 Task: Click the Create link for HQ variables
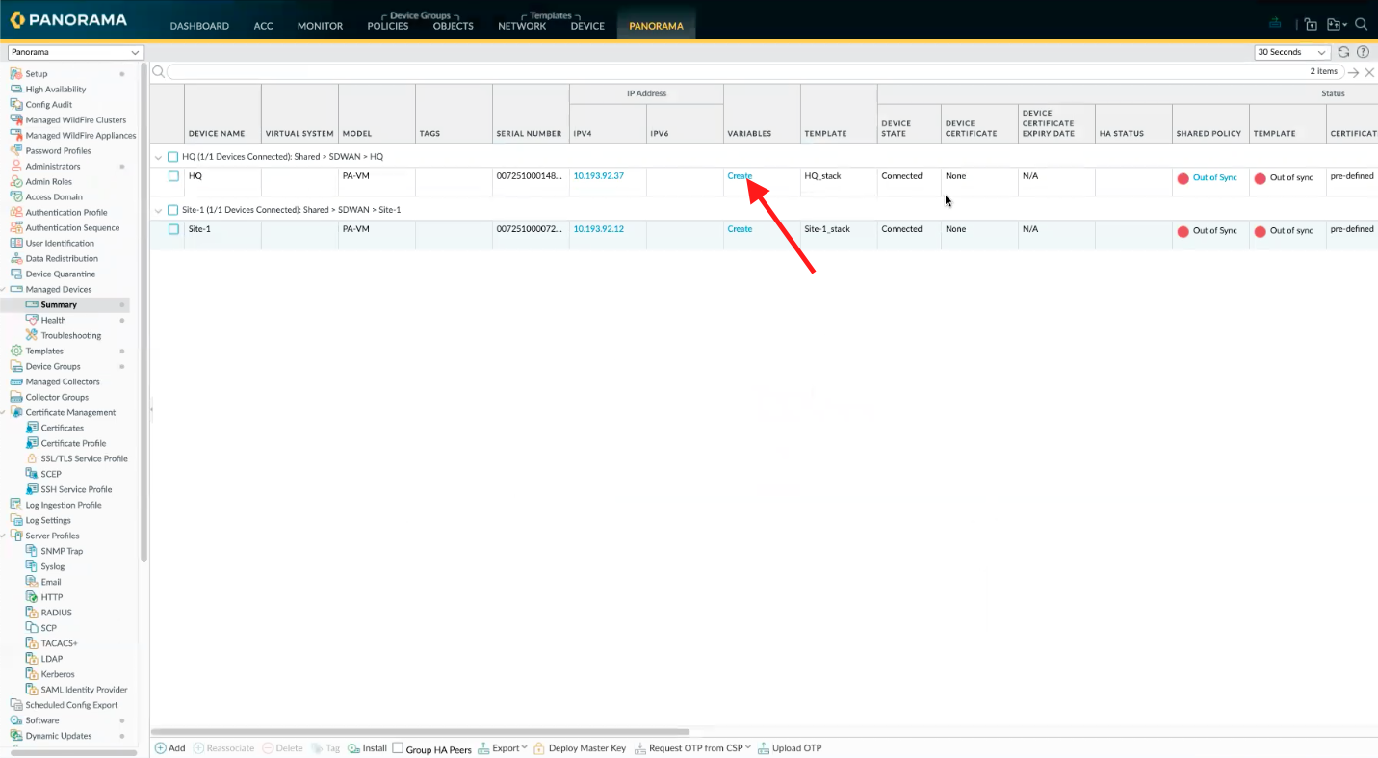(x=740, y=176)
